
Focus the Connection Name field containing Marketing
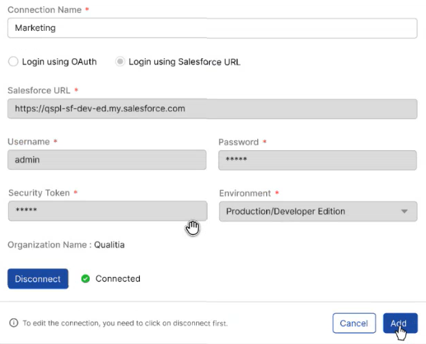(x=212, y=28)
